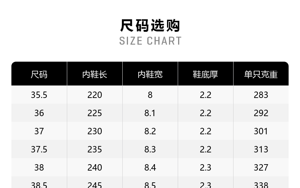Select the 283 weight value

(261, 95)
